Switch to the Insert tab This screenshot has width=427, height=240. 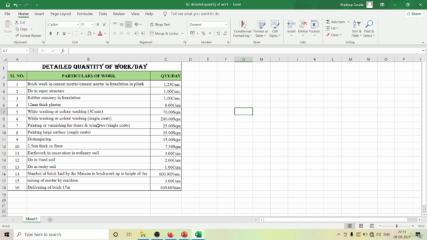pos(39,14)
